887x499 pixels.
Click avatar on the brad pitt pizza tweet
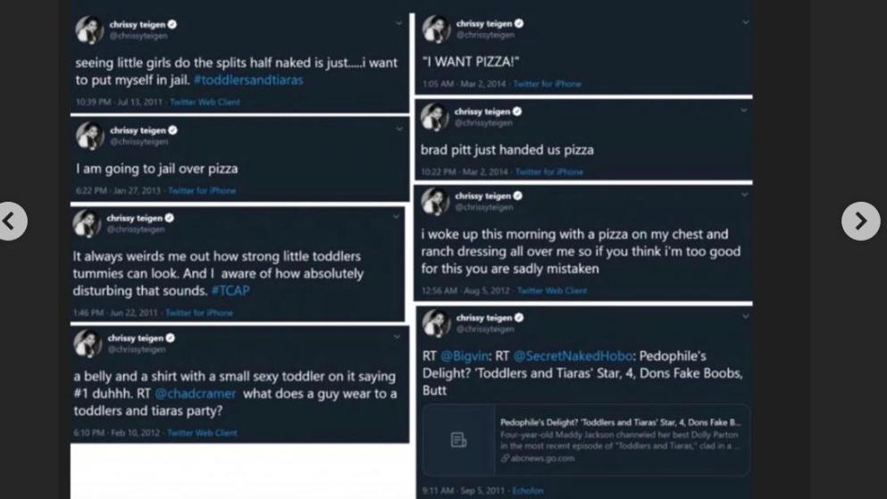point(435,117)
